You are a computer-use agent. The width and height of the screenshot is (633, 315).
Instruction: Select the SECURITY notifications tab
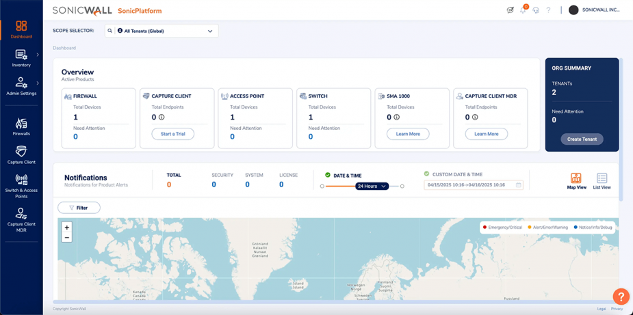pyautogui.click(x=222, y=180)
